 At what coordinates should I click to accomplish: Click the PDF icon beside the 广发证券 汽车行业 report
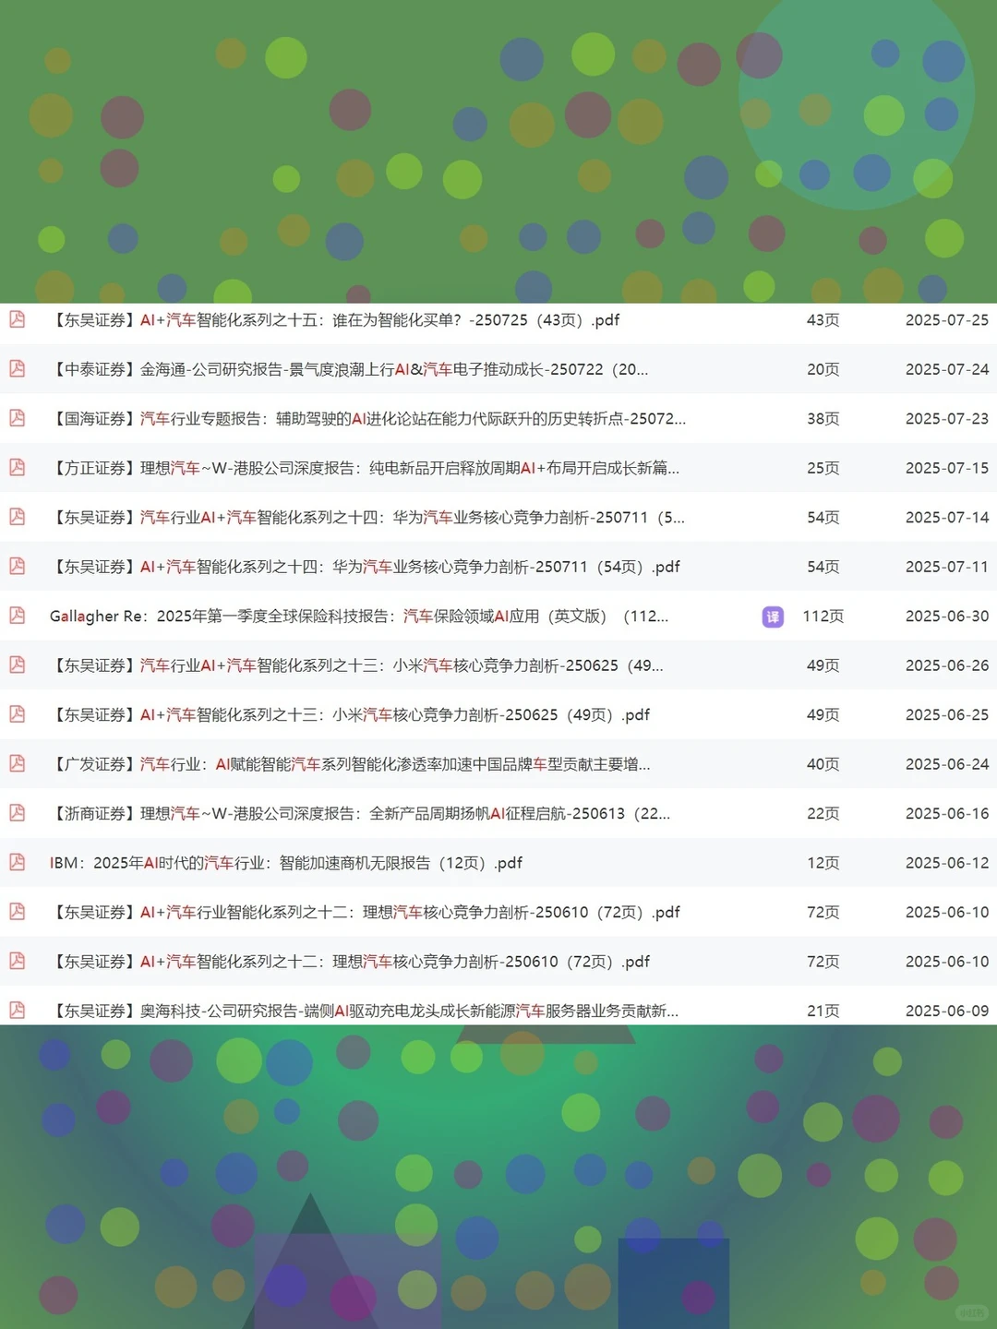click(17, 764)
